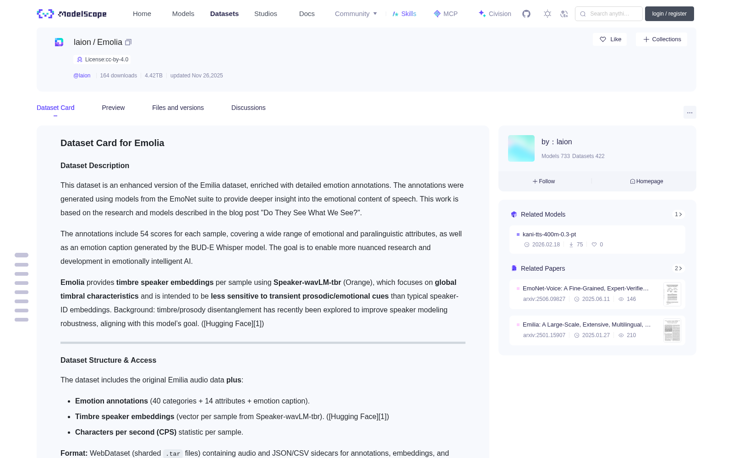Toggle the light/dark theme sun icon
The height and width of the screenshot is (458, 733).
547,14
